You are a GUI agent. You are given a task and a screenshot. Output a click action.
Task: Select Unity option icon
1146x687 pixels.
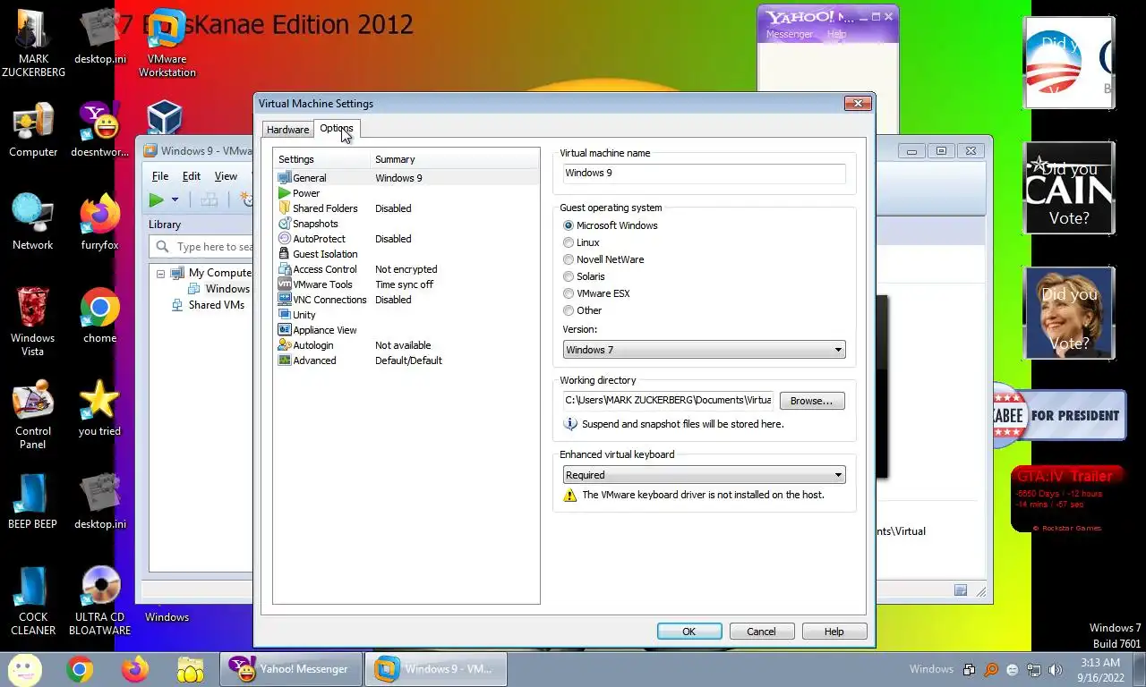[285, 315]
